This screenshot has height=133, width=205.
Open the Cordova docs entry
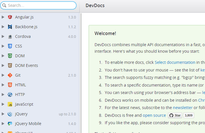point(40,37)
